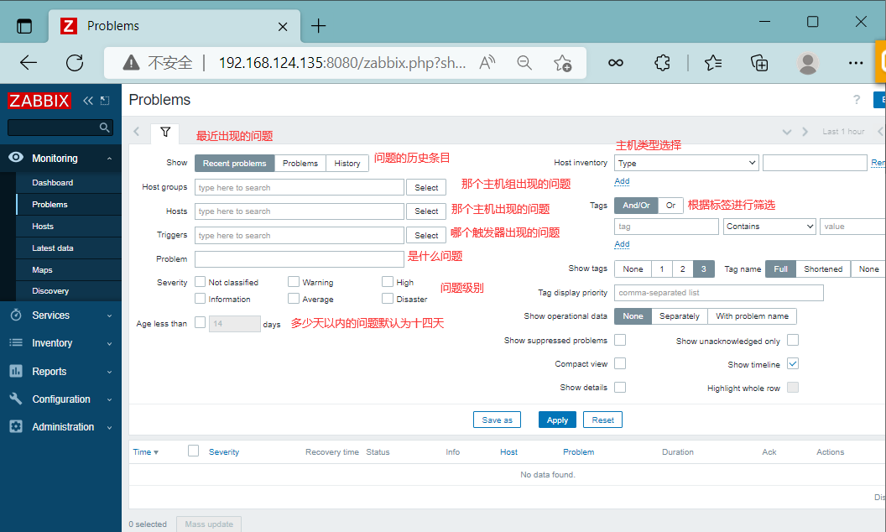
Task: Open the browser extensions puzzle icon
Action: (x=663, y=63)
